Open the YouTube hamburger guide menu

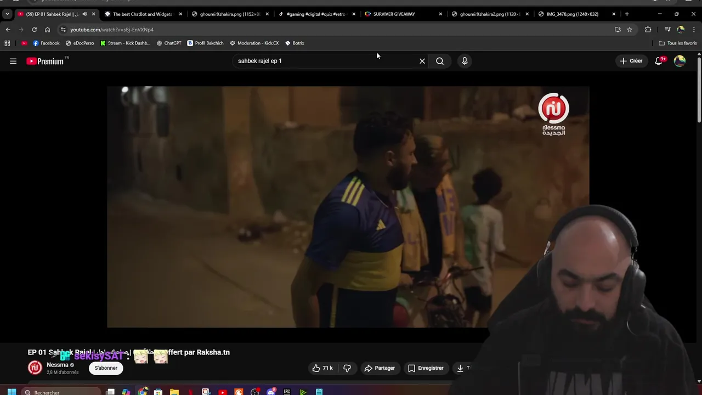(x=13, y=61)
